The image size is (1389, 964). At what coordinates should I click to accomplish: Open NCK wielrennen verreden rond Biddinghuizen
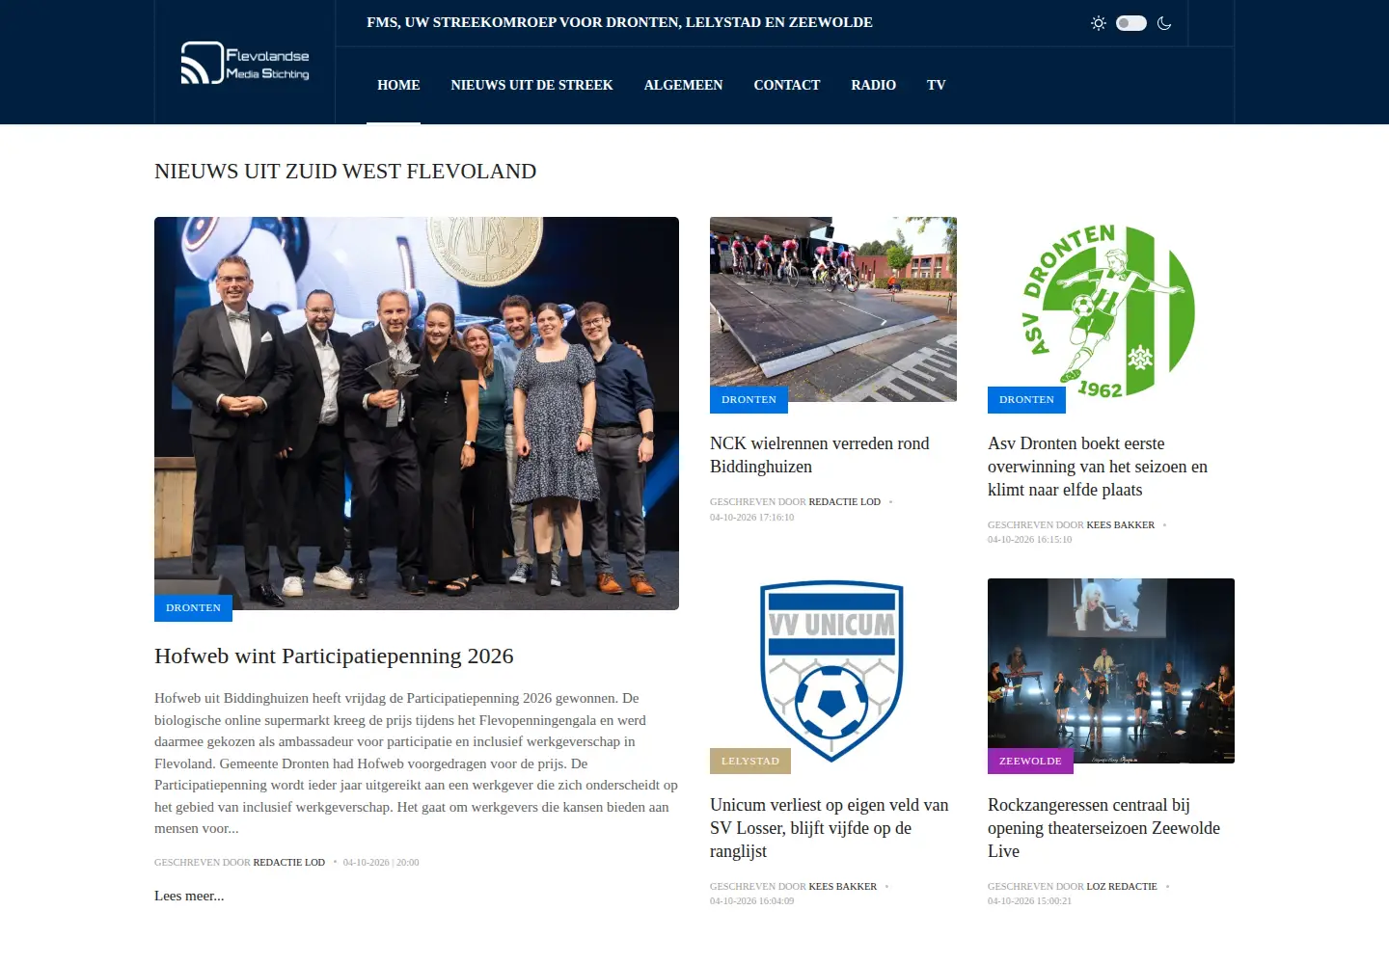(x=819, y=455)
